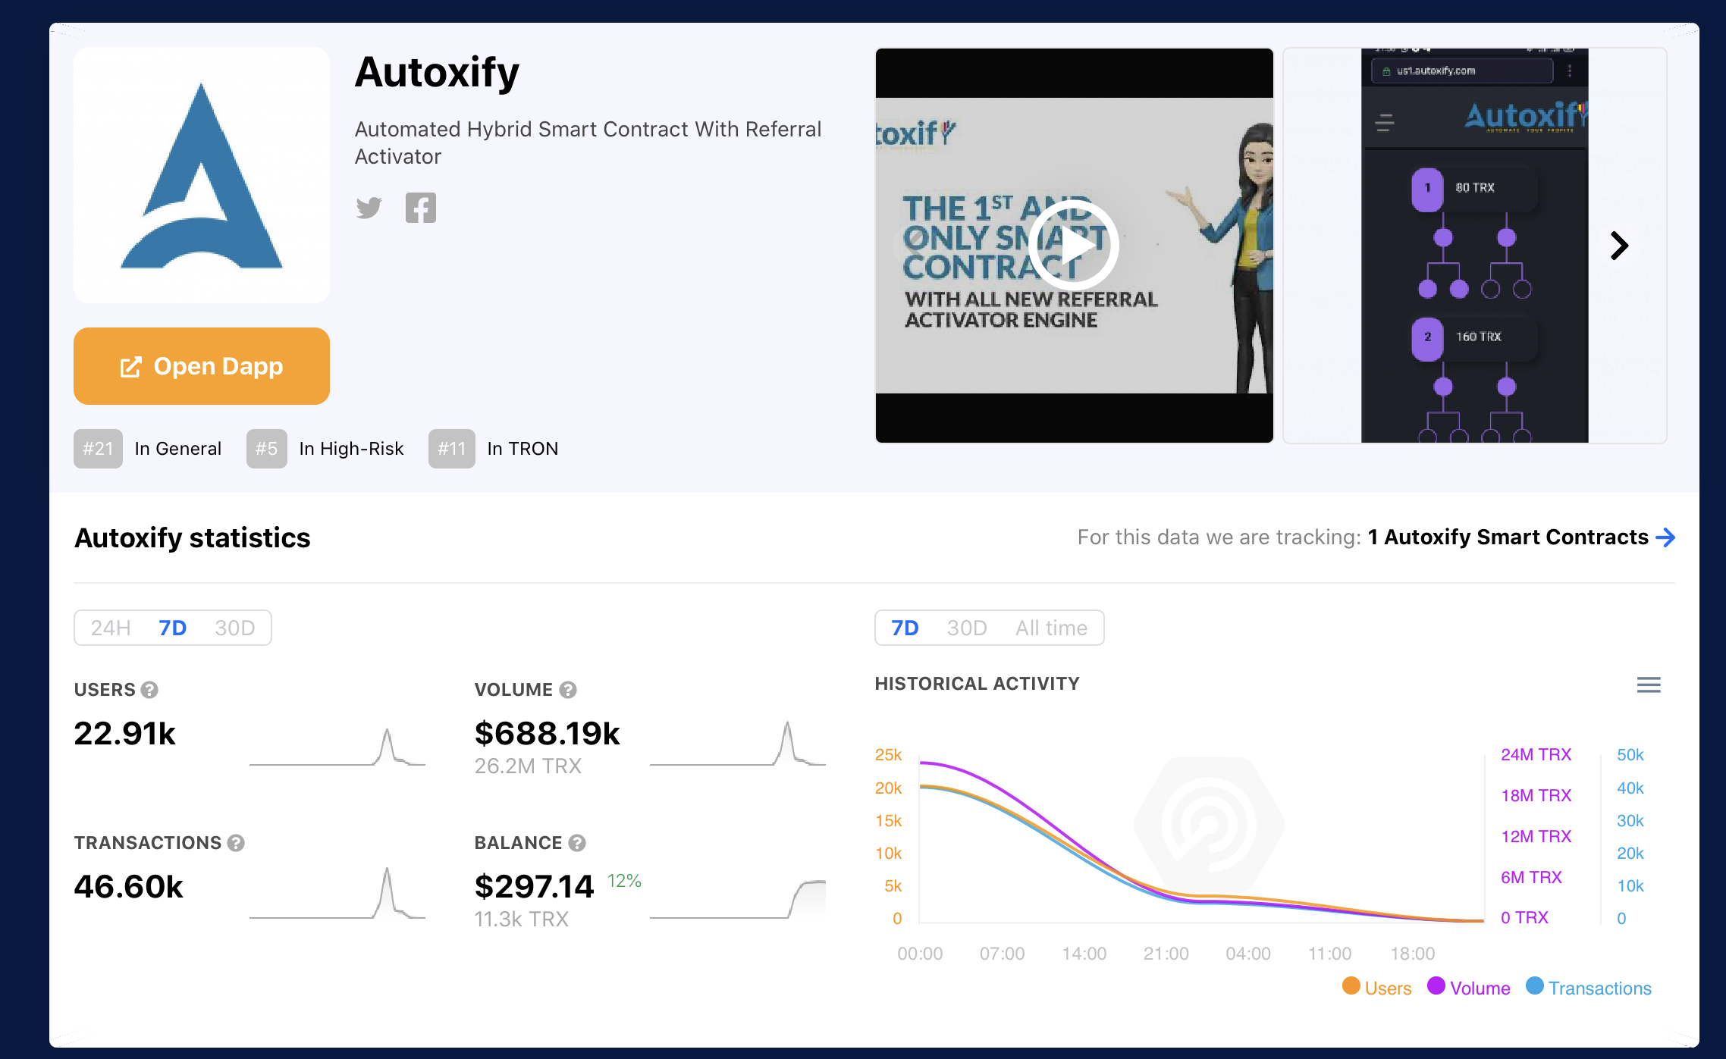The image size is (1726, 1059).
Task: Toggle the Users series in chart legend
Action: (x=1376, y=988)
